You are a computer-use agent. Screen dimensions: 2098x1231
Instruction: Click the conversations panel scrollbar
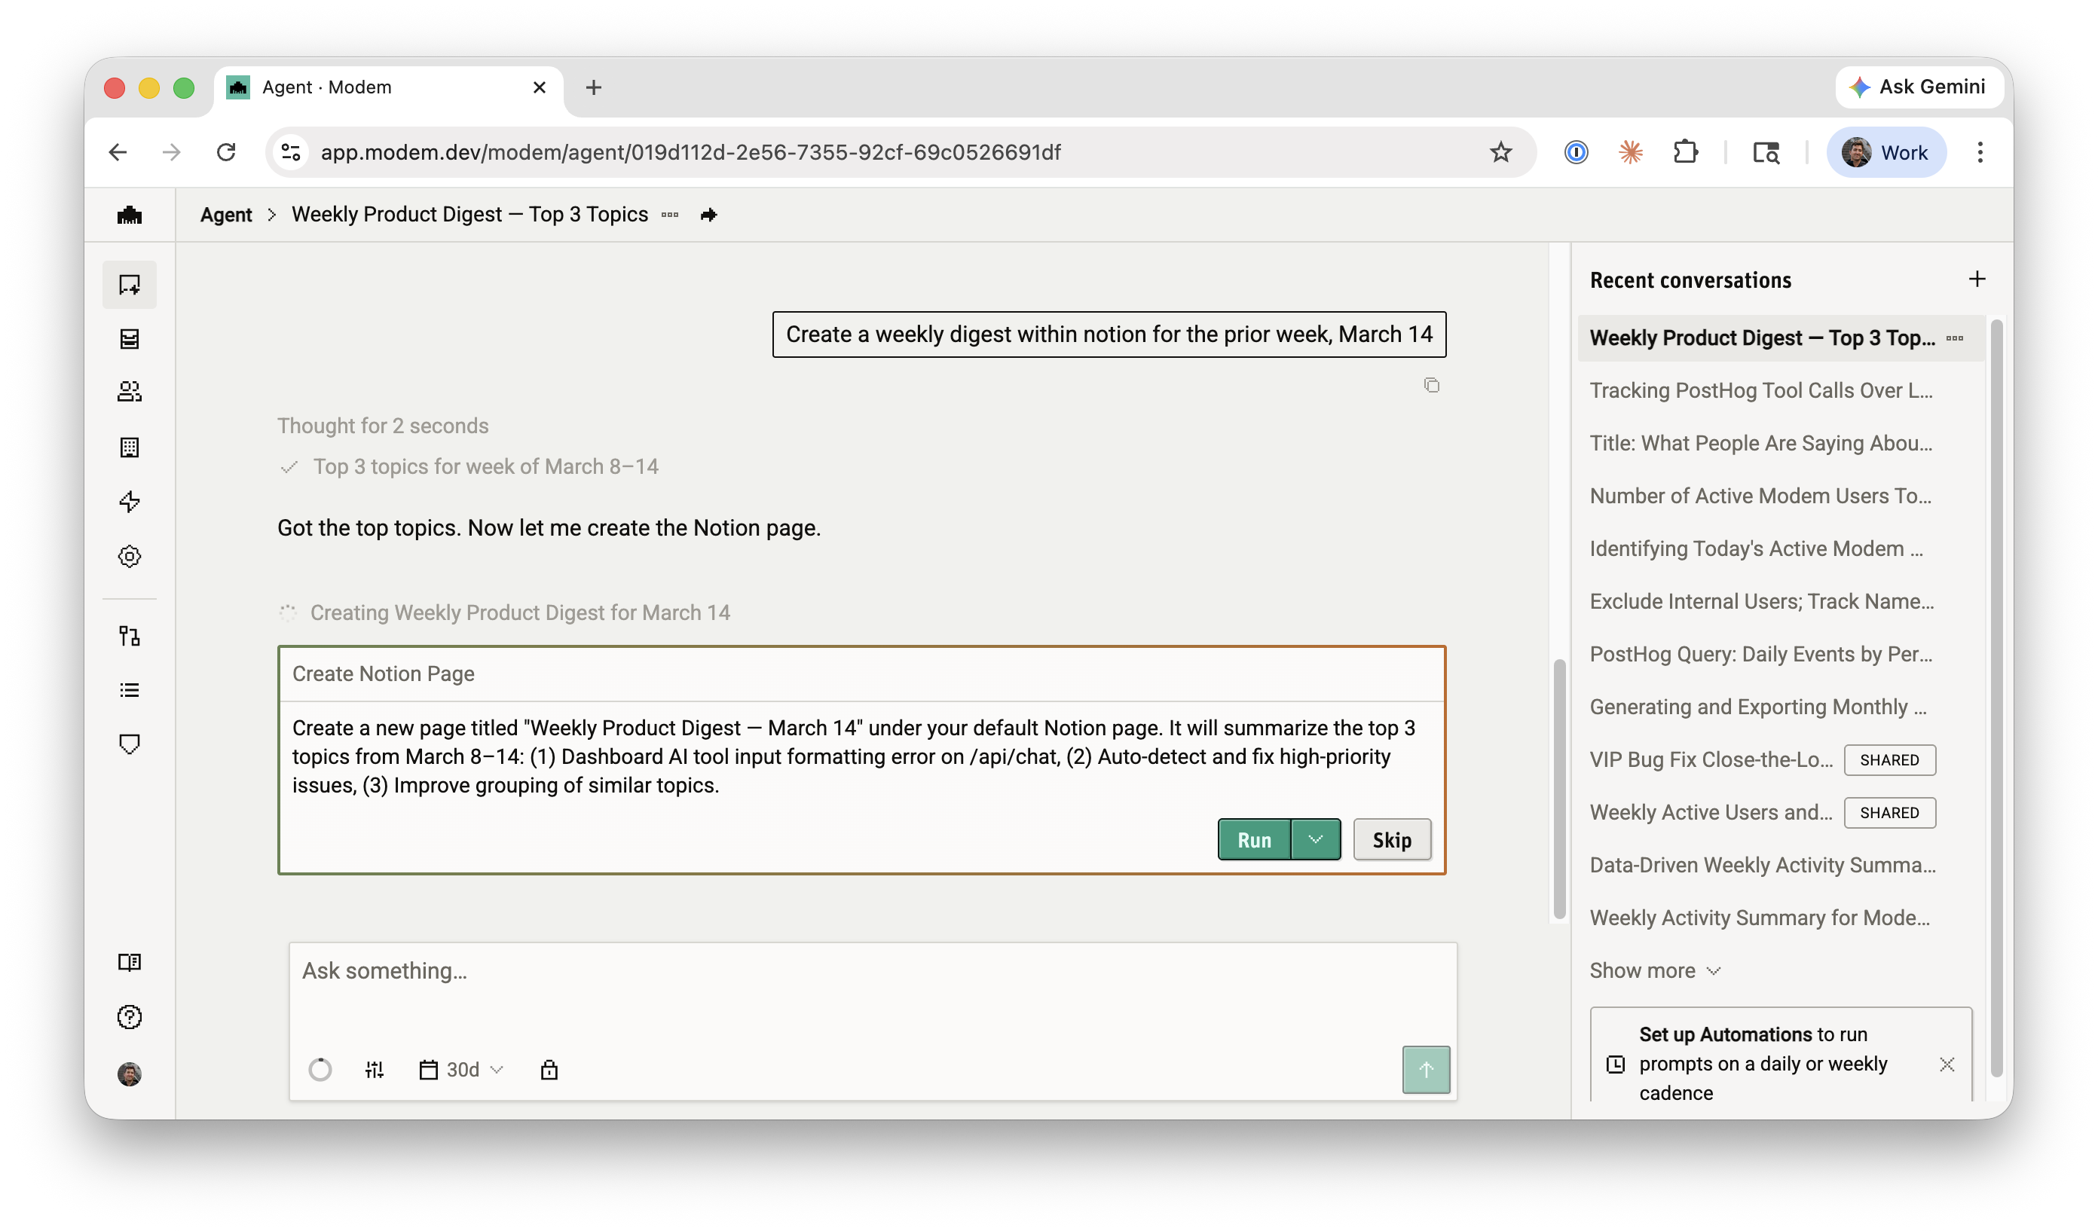click(1996, 699)
